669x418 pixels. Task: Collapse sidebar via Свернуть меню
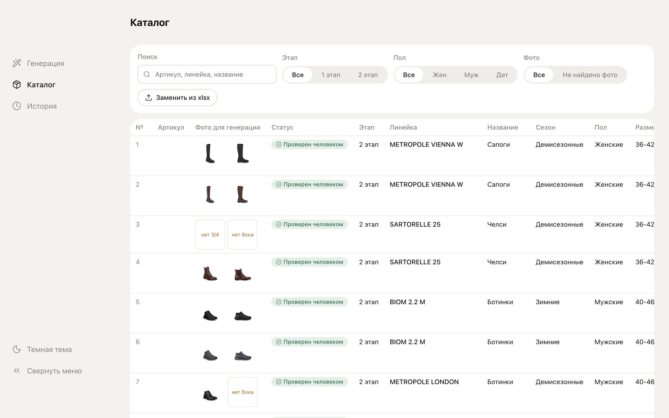click(x=47, y=371)
